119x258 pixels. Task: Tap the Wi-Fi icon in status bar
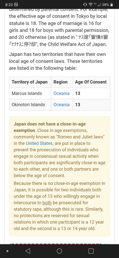[x=91, y=5]
